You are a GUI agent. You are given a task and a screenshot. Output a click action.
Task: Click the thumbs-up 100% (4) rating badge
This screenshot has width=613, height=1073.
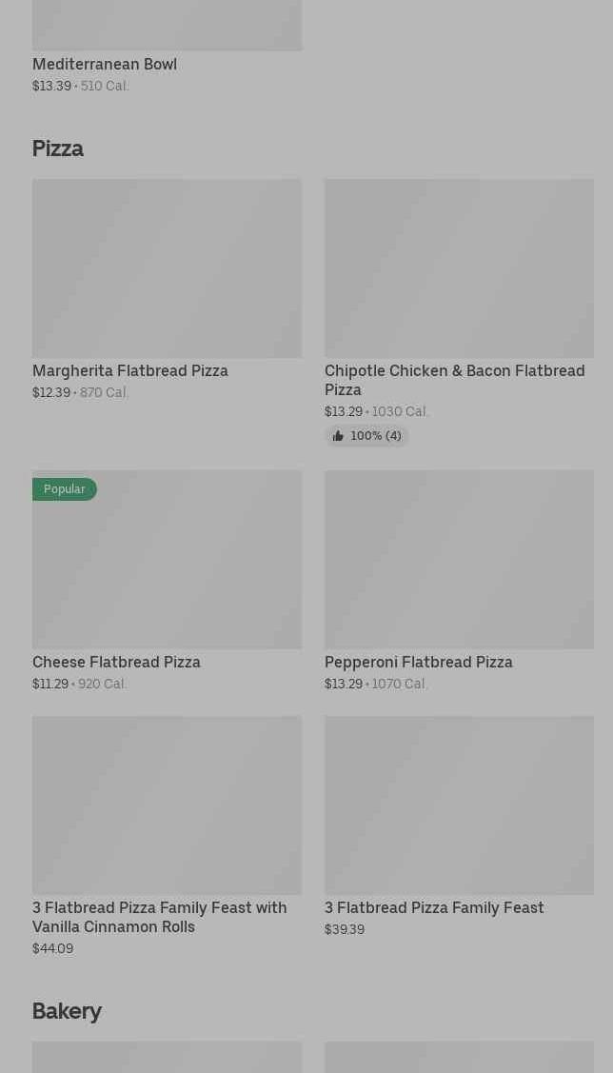pyautogui.click(x=367, y=436)
